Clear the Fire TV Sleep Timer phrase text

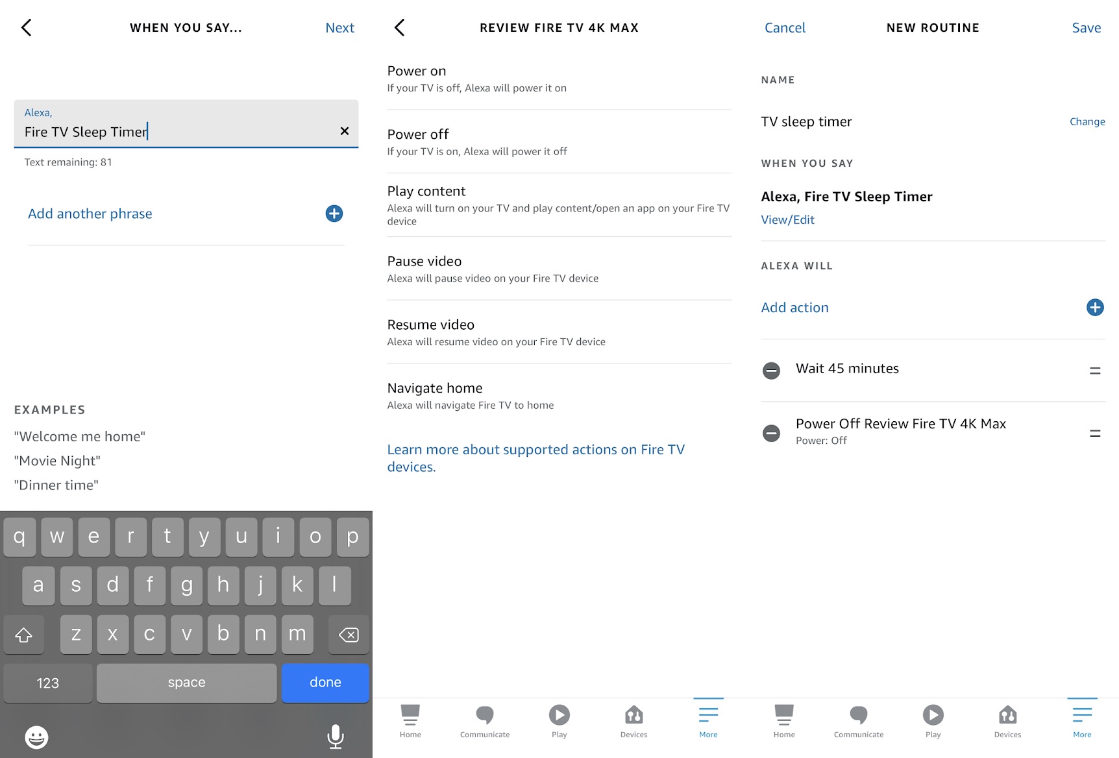point(345,131)
